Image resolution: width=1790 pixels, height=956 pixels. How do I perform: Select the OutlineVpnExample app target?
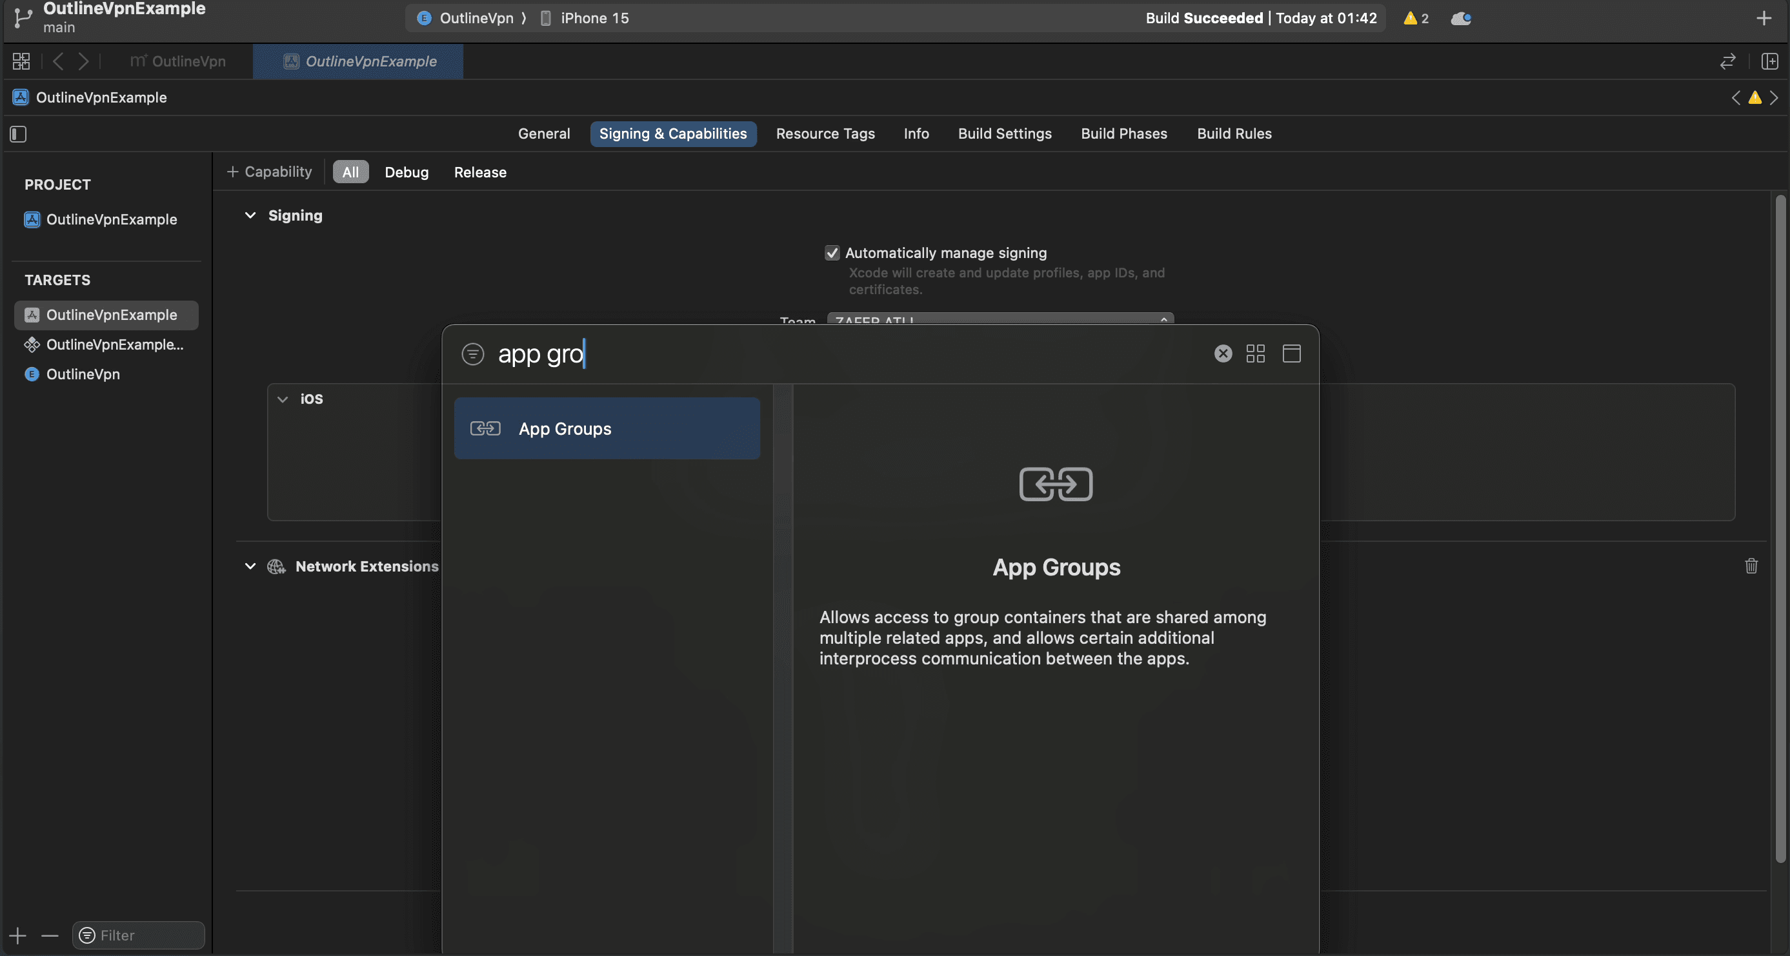[x=106, y=315]
